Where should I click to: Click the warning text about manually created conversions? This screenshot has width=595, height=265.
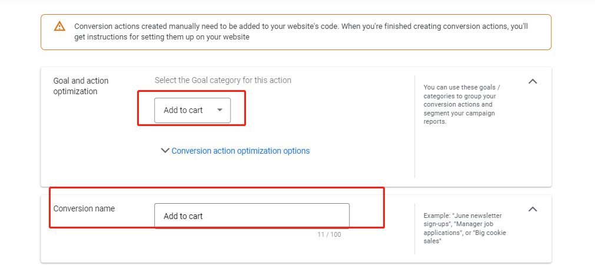(x=301, y=32)
